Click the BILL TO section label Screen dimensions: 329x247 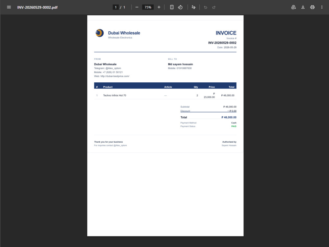click(x=172, y=59)
